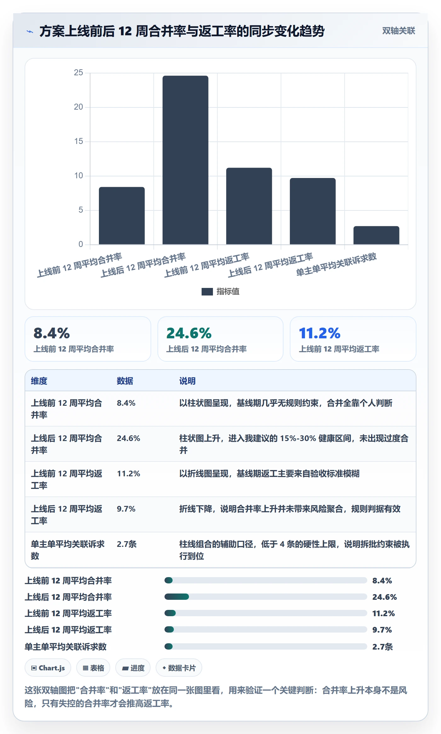Click the 数据卡片 chip
This screenshot has width=441, height=734.
coord(179,668)
